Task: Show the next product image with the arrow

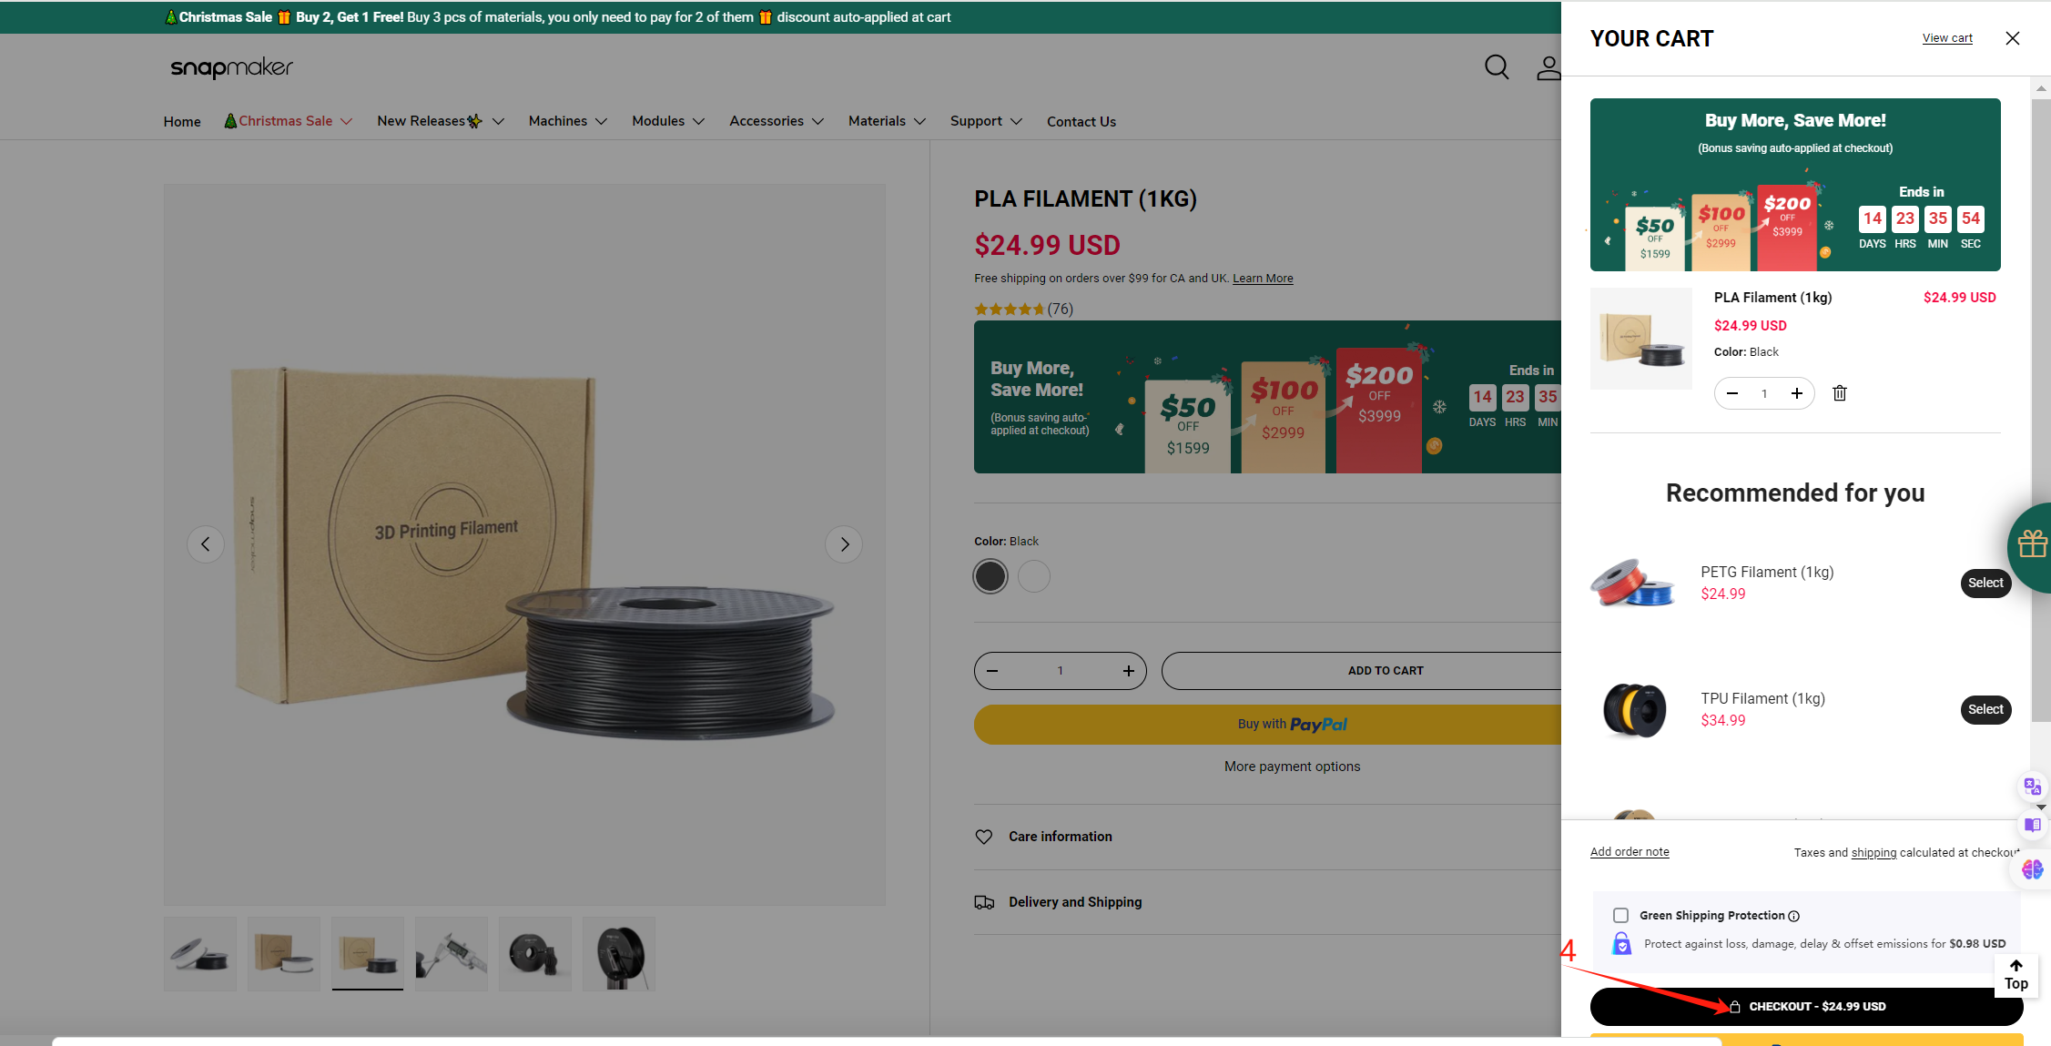Action: tap(844, 543)
